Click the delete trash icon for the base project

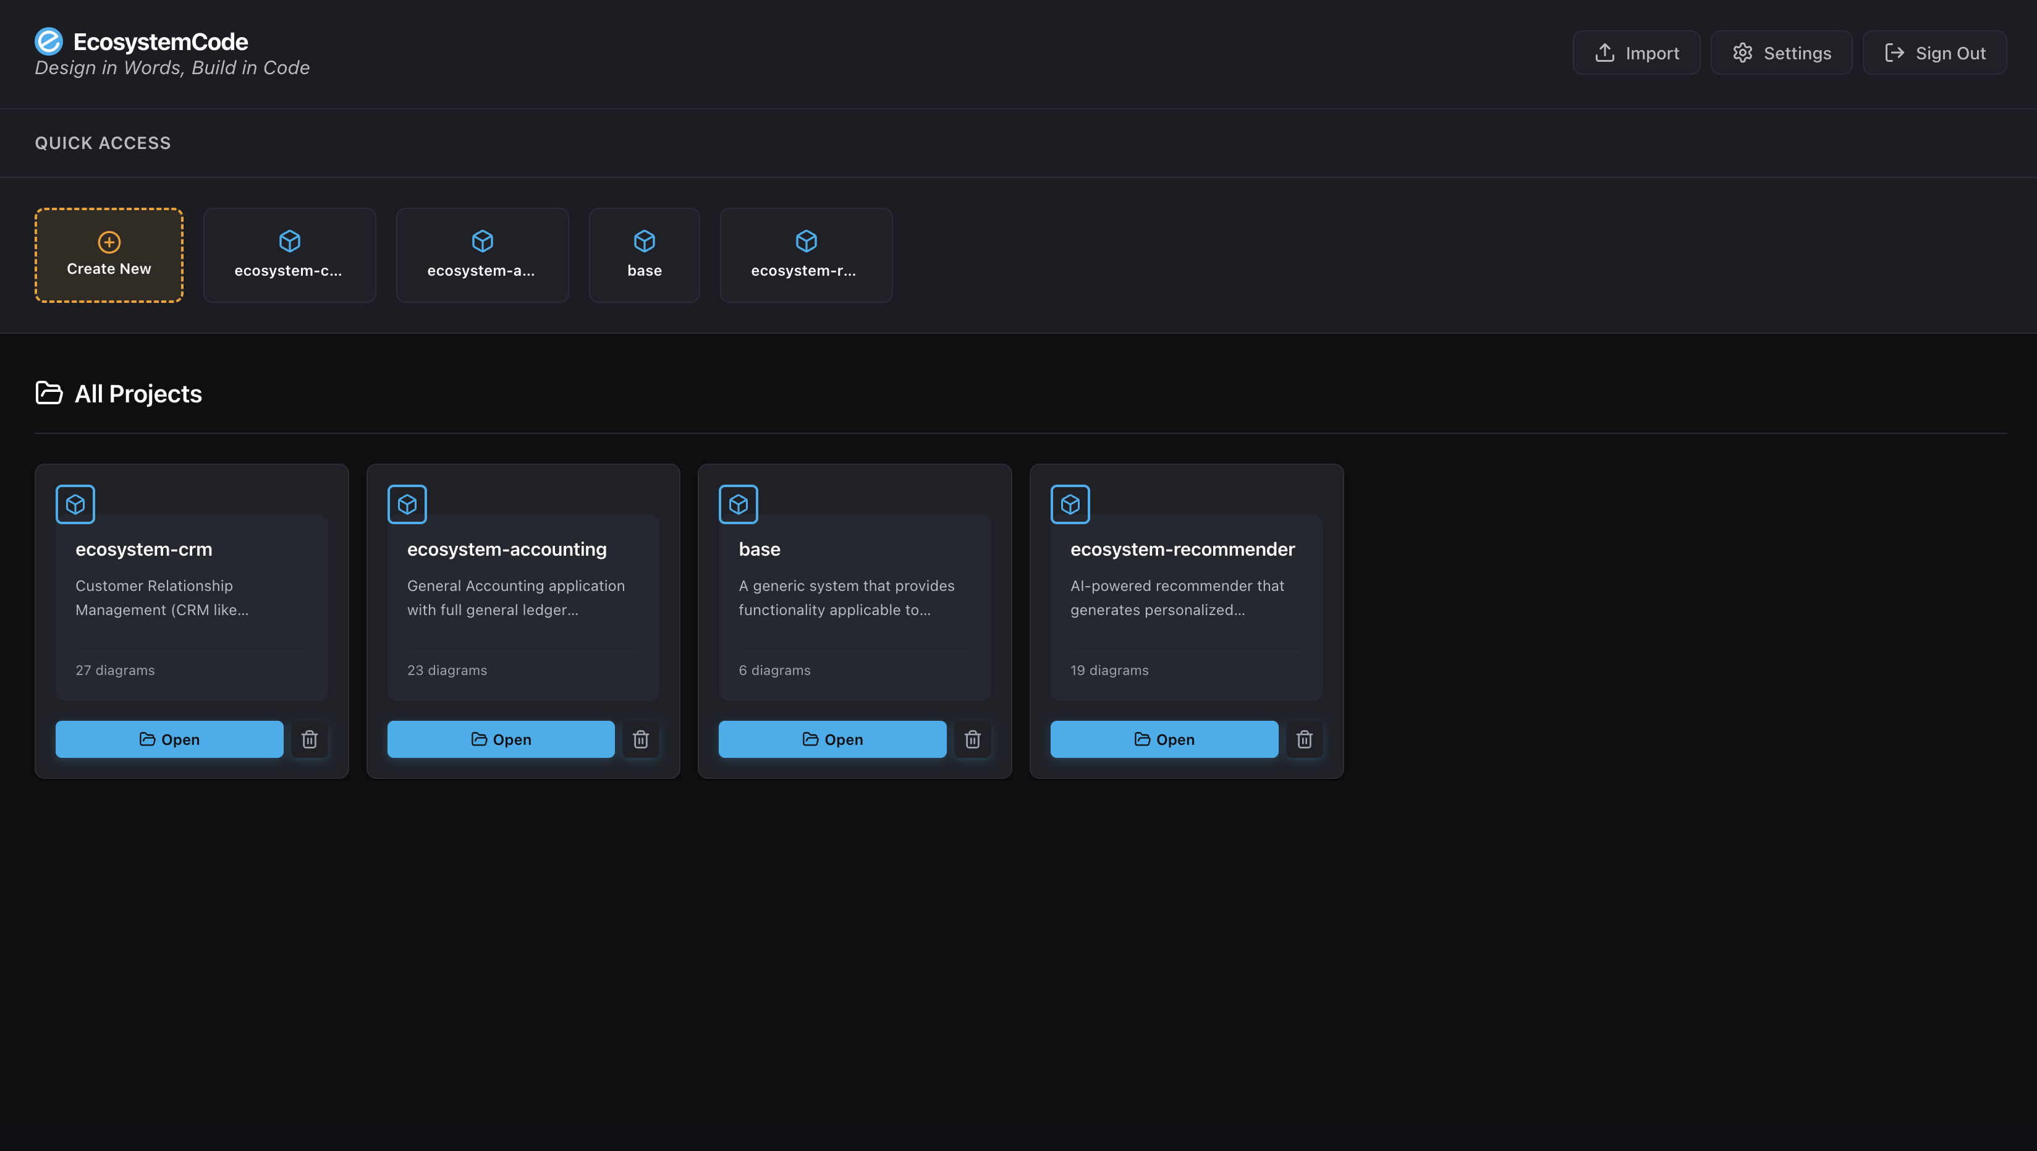pyautogui.click(x=973, y=739)
